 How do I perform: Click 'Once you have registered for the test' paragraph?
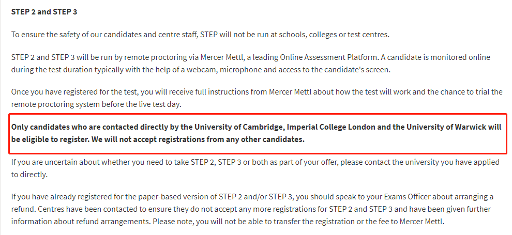pos(257,98)
